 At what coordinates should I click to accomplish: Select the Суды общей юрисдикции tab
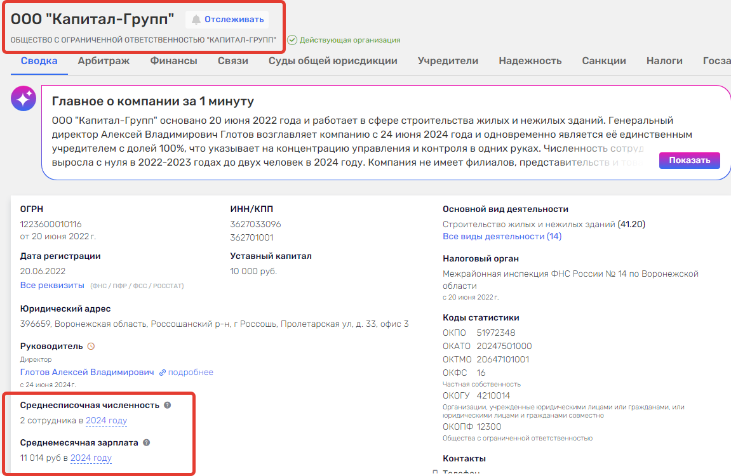[x=333, y=61]
